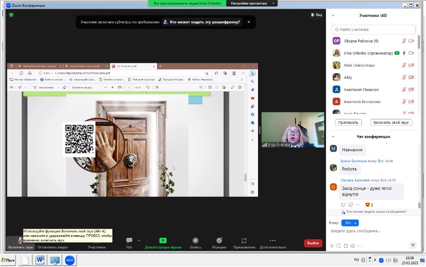Expand the chat options caret beside Чат

139,241
